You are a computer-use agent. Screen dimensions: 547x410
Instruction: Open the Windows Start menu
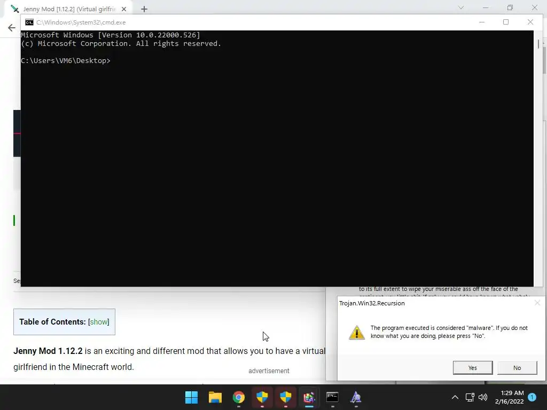(x=191, y=397)
